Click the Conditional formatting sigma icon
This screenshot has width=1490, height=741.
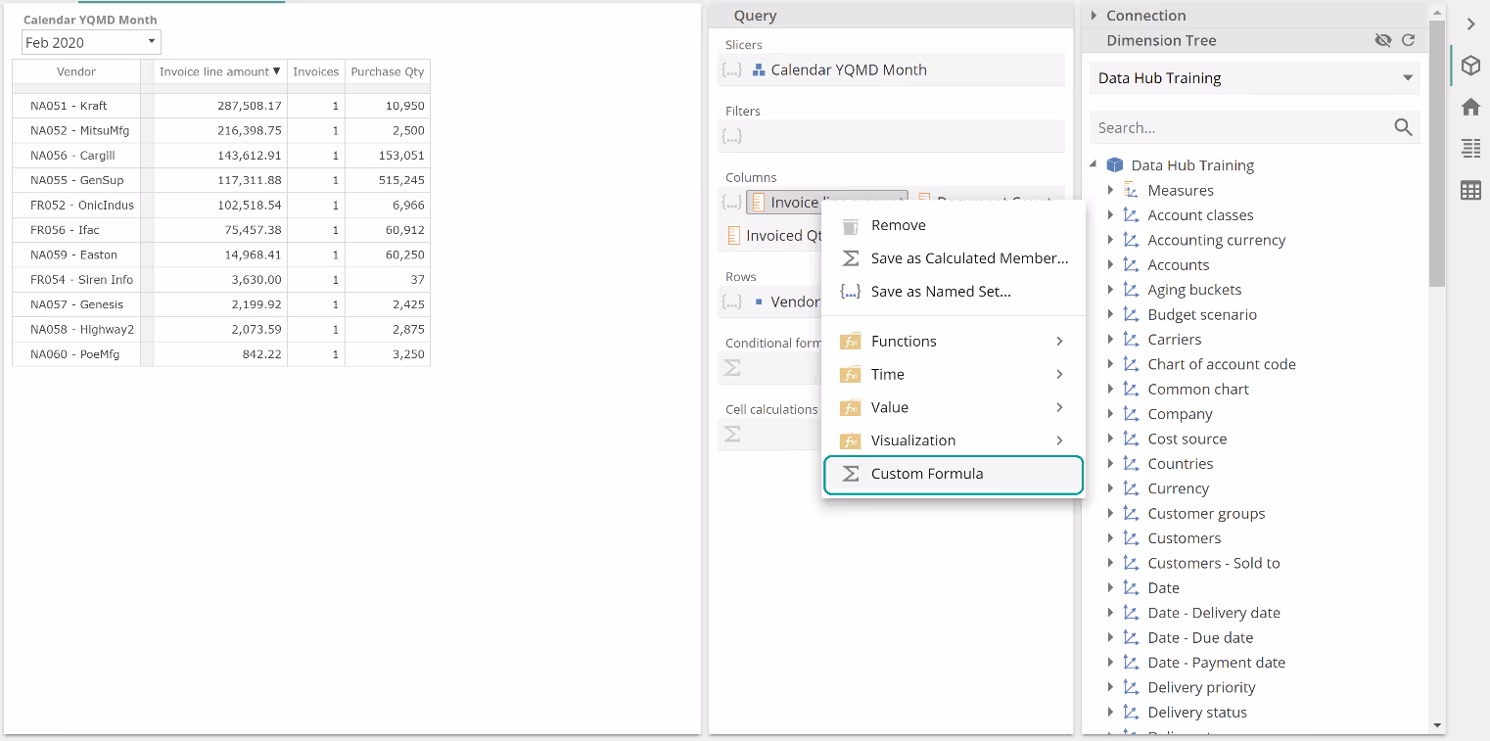pyautogui.click(x=732, y=368)
